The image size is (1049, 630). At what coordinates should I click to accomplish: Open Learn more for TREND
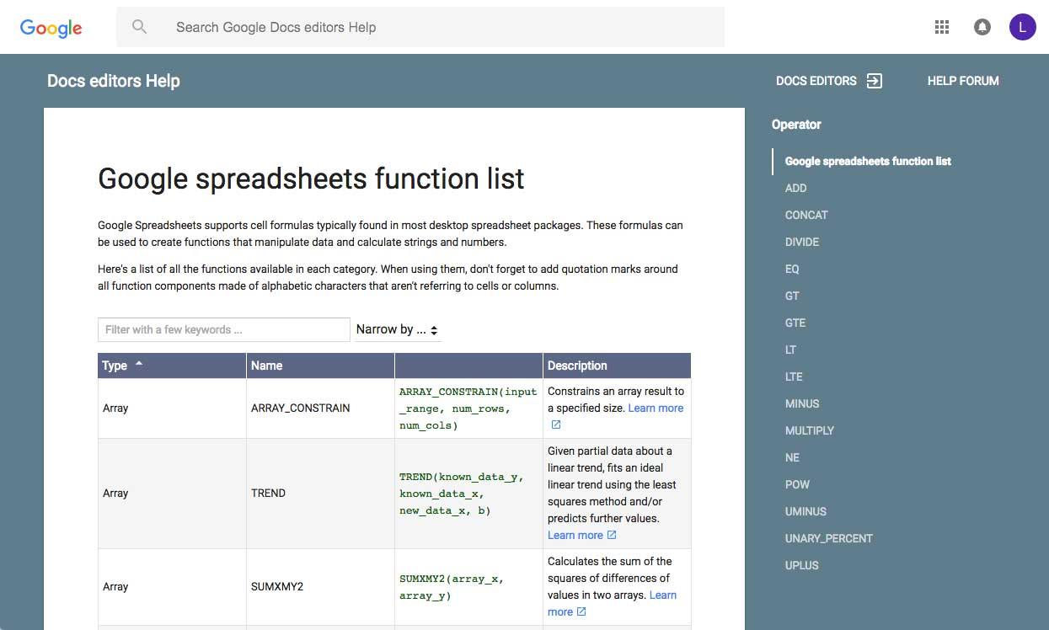(x=575, y=536)
